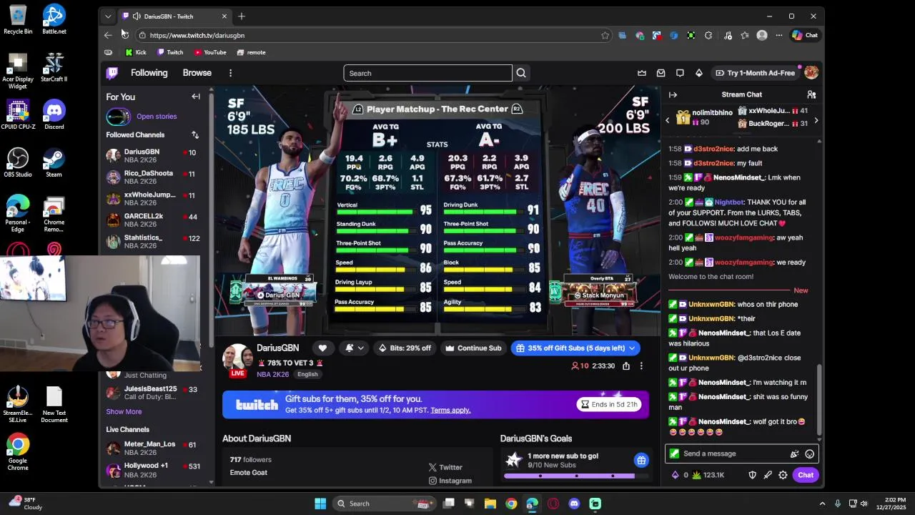This screenshot has height=515, width=915.
Task: Open the Windows Start menu
Action: [x=320, y=504]
